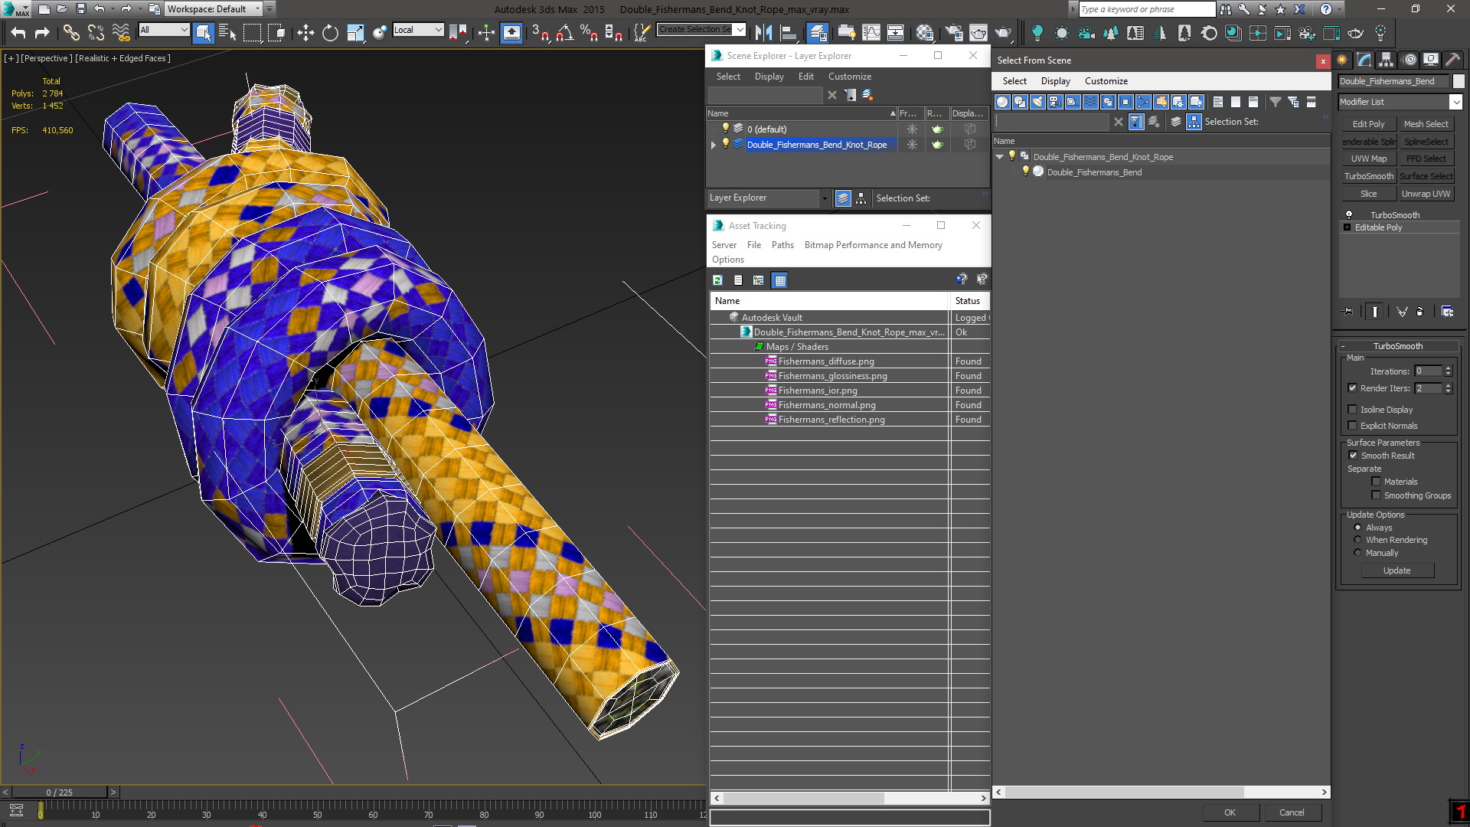The width and height of the screenshot is (1470, 827).
Task: Toggle Render Iters checkbox
Action: click(1352, 388)
